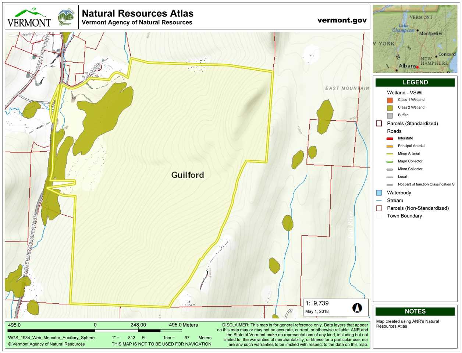Click the red Interstate road symbol
This screenshot has height=353, width=462.
(x=390, y=138)
